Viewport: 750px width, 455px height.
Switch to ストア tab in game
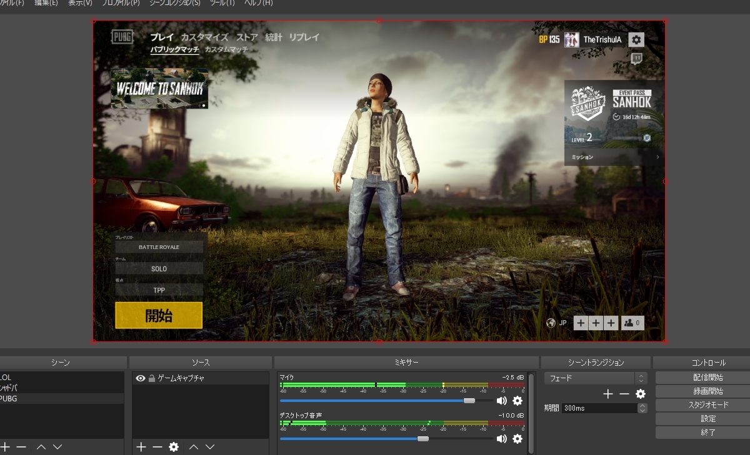click(247, 37)
